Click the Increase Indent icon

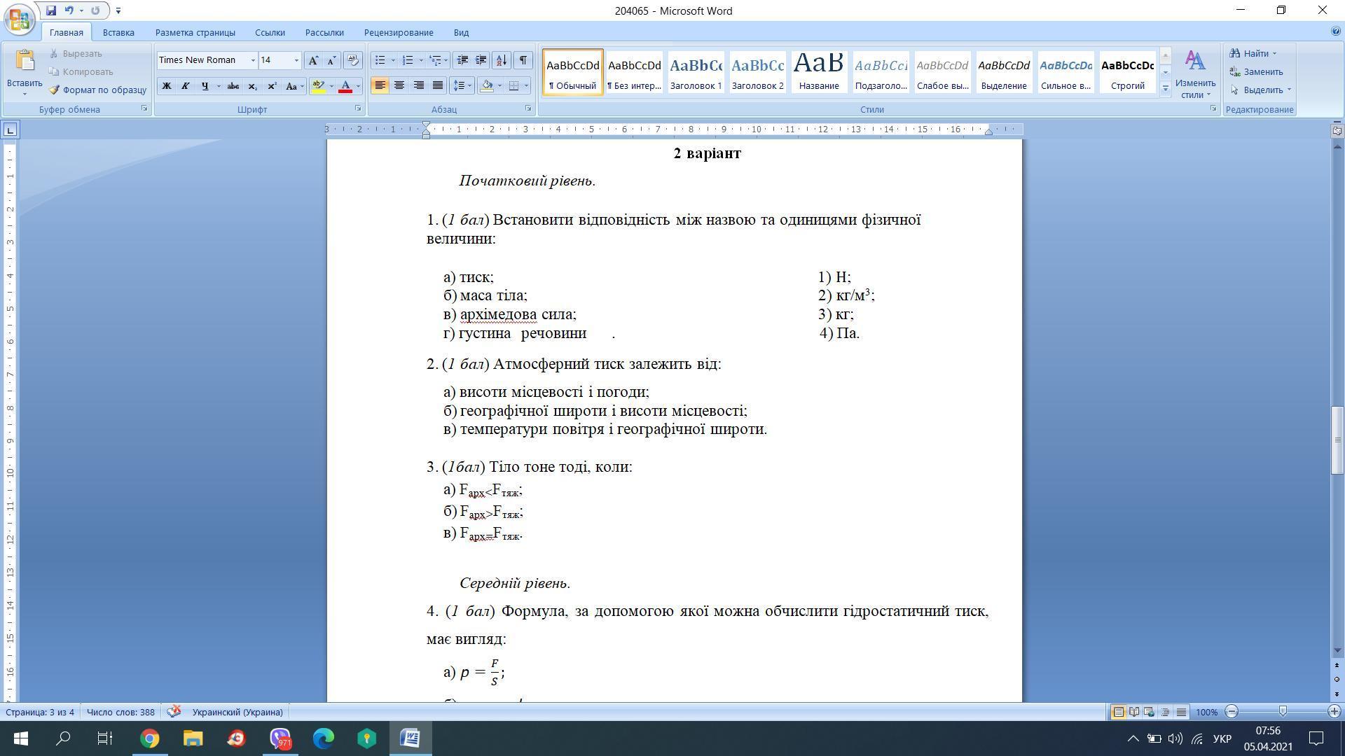pos(481,60)
